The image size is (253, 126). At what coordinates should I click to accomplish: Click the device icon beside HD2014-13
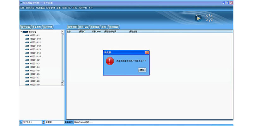[27, 49]
